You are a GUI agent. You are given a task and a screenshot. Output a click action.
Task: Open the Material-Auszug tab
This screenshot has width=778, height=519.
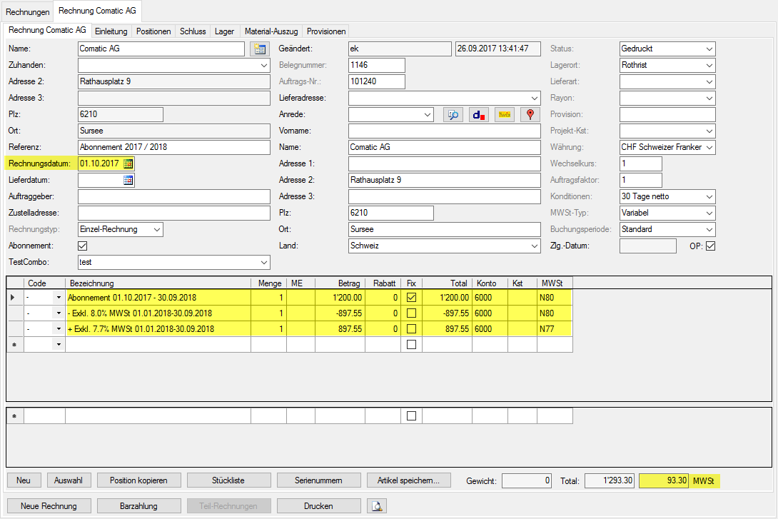pyautogui.click(x=271, y=31)
